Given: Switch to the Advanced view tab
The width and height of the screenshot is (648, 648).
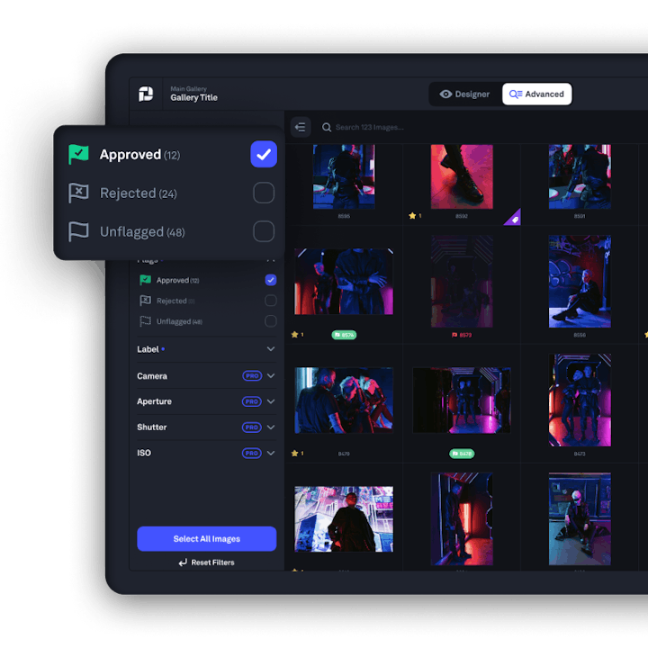Looking at the screenshot, I should click(x=536, y=94).
